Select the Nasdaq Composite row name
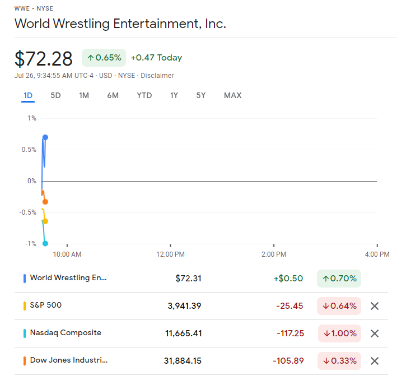397x380 pixels. [x=66, y=332]
